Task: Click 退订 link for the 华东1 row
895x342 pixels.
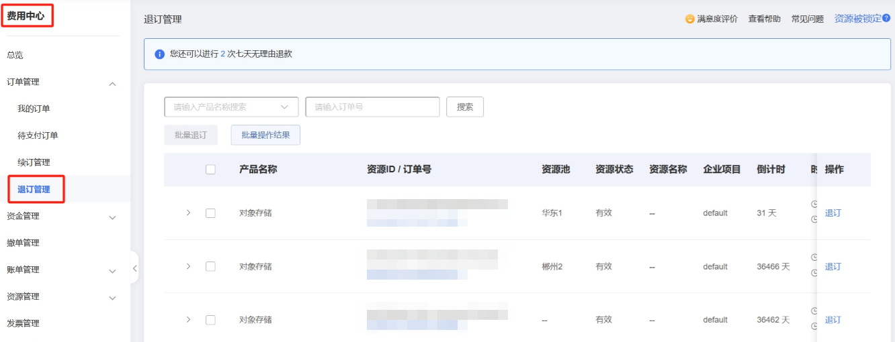Action: tap(833, 213)
